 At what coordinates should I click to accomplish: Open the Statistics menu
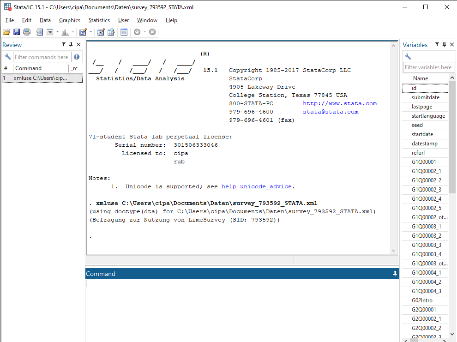coord(99,20)
